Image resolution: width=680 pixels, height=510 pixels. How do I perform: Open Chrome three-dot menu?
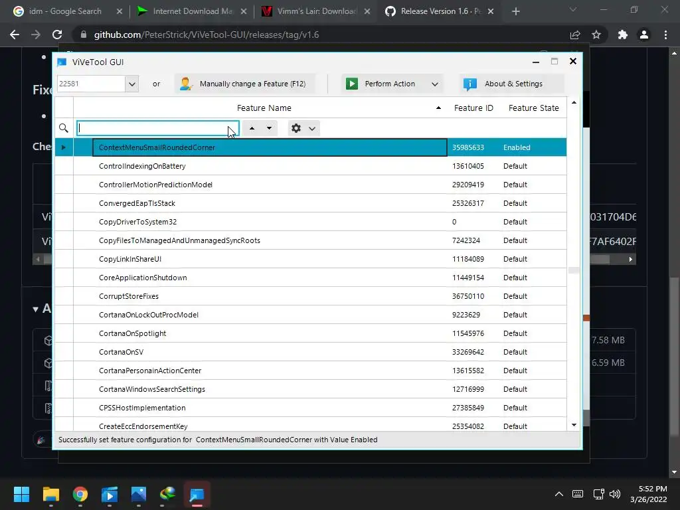(665, 35)
